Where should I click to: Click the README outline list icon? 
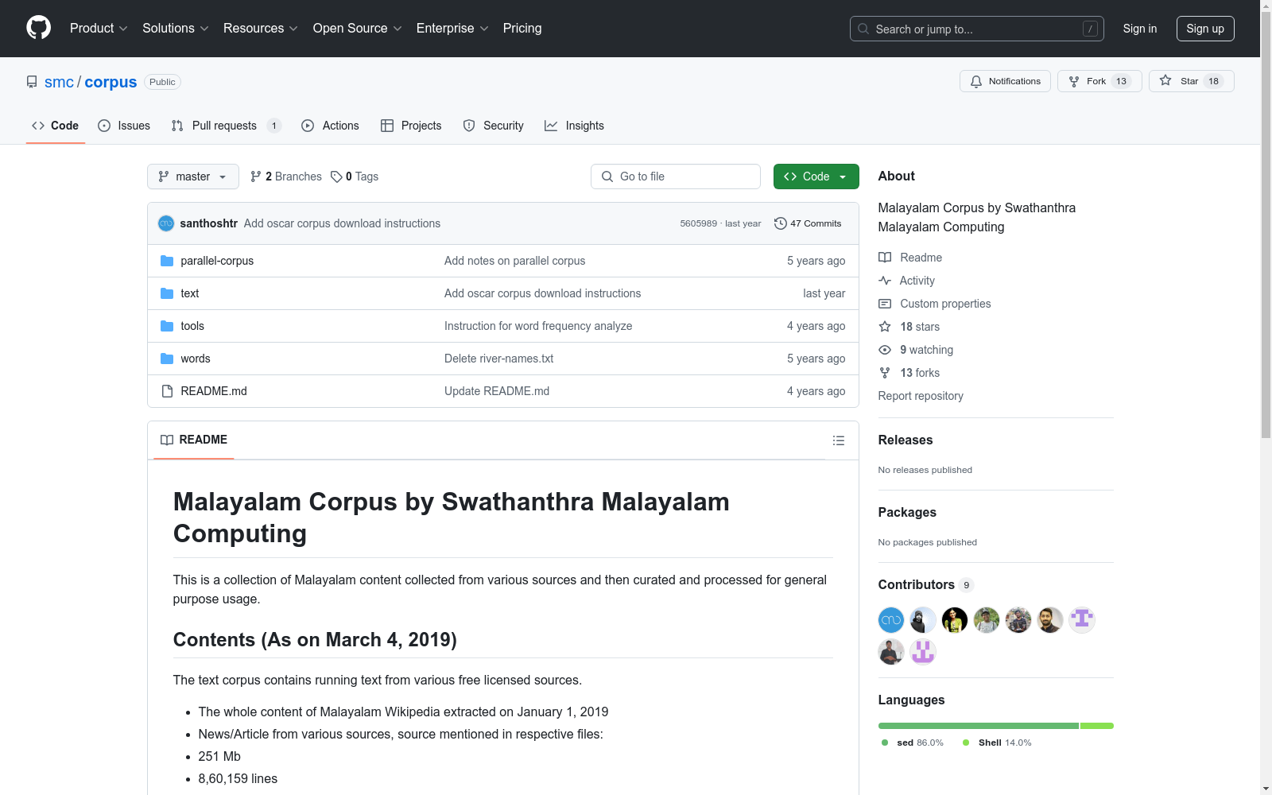838,440
